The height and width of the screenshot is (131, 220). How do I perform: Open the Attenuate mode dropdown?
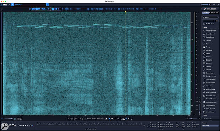pos(100,119)
